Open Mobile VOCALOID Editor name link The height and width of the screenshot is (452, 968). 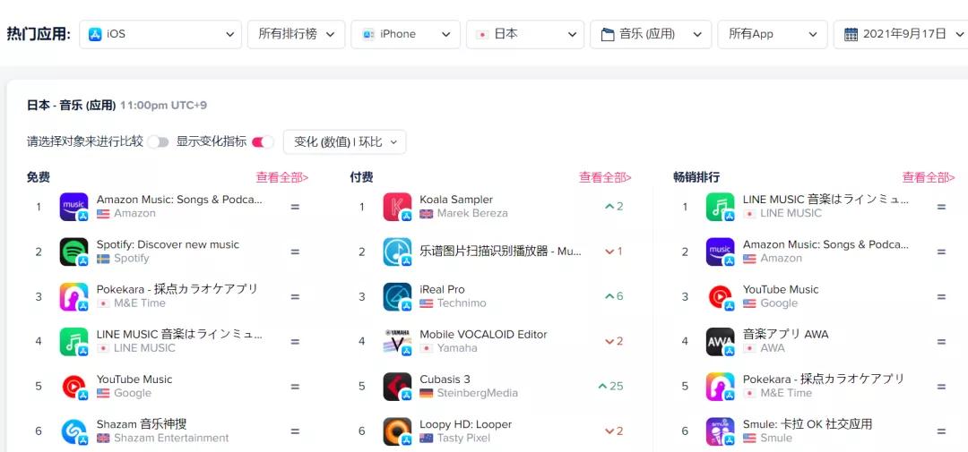coord(483,334)
